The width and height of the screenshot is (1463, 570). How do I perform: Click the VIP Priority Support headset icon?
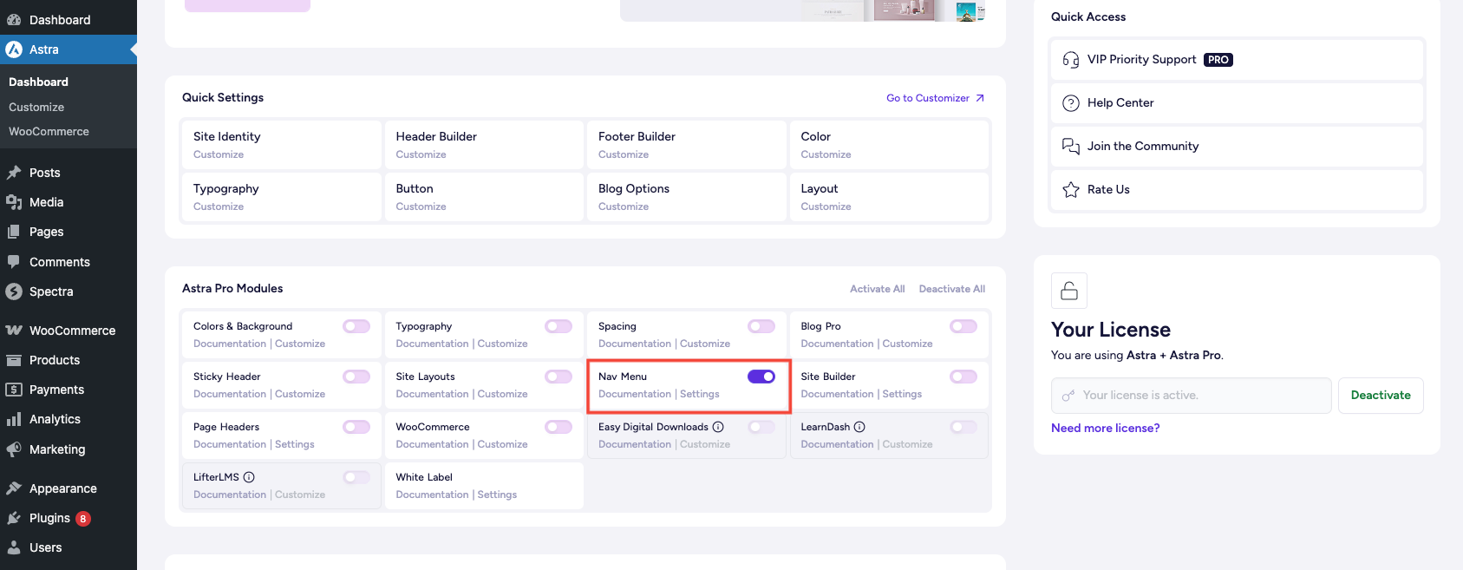[x=1071, y=60]
